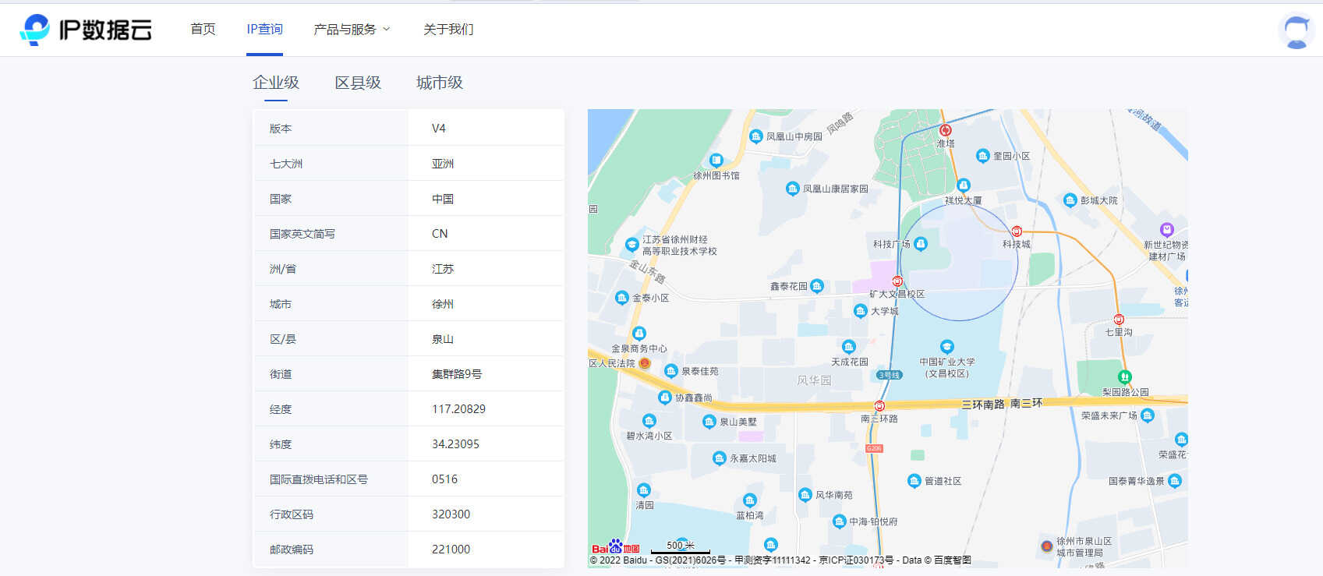Screen dimensions: 1323x576
Task: Click the 七里沟 metro station marker
Action: click(x=1119, y=320)
